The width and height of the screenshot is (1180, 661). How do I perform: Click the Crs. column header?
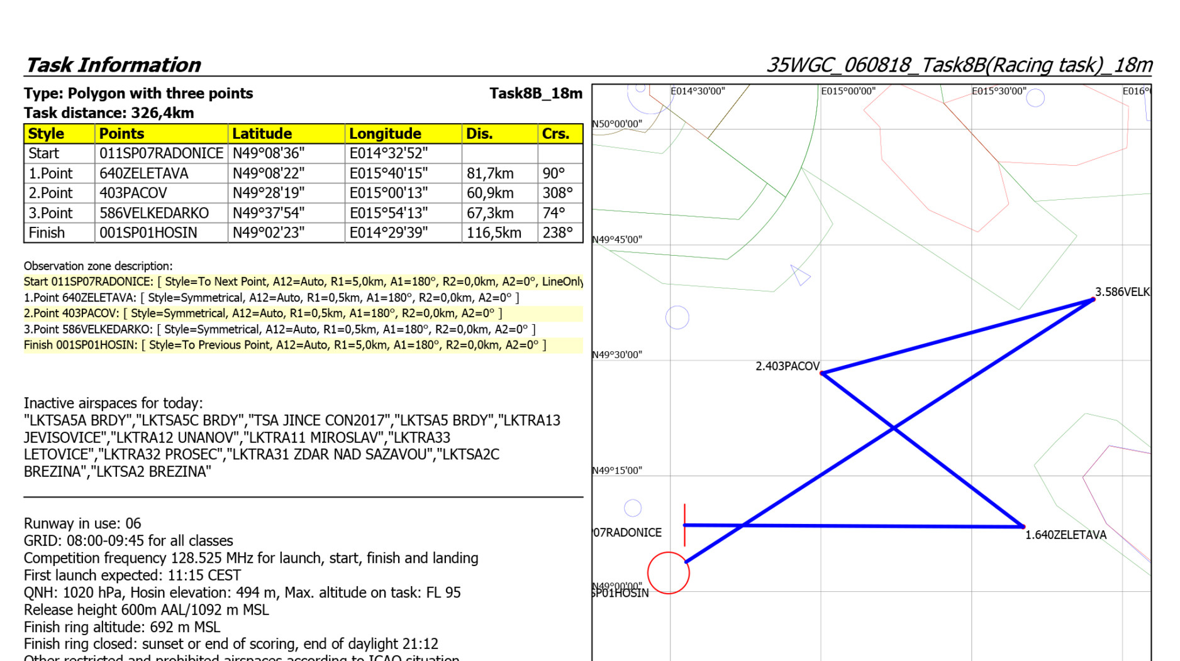555,134
